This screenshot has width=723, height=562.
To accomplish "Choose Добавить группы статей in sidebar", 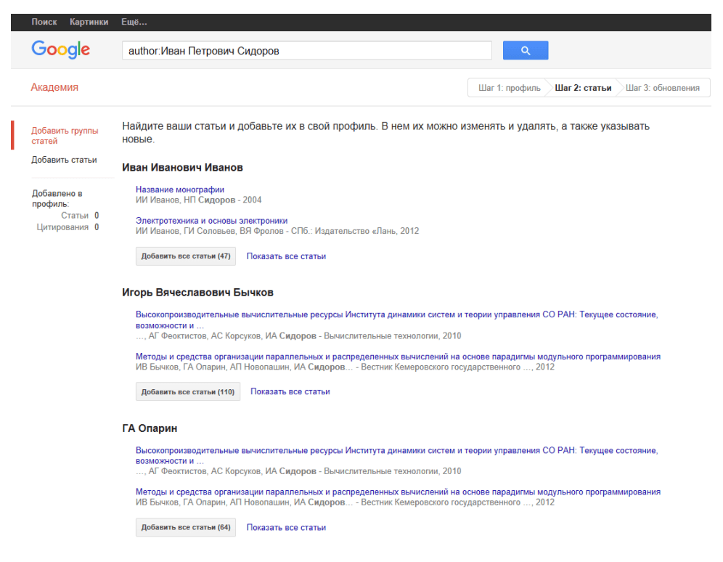I will 65,136.
